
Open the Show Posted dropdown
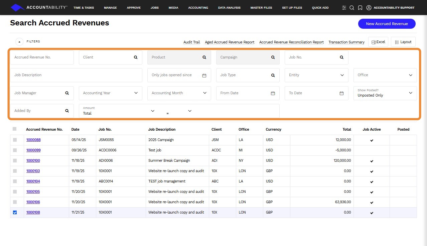pos(385,93)
